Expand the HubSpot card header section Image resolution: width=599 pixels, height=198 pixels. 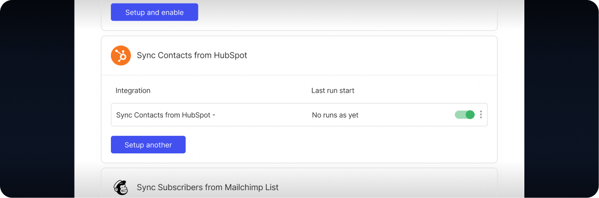[299, 55]
